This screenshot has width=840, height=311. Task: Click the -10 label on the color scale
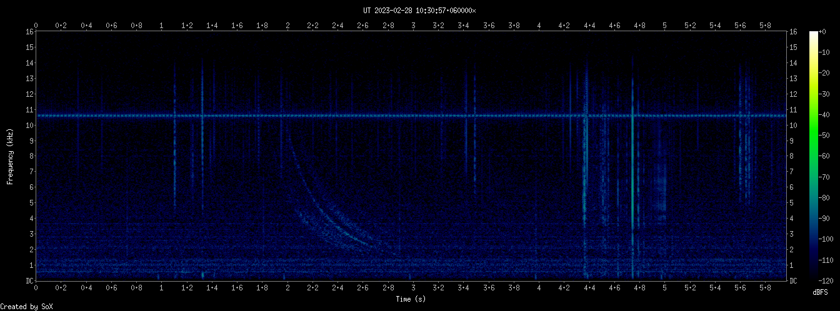click(829, 52)
